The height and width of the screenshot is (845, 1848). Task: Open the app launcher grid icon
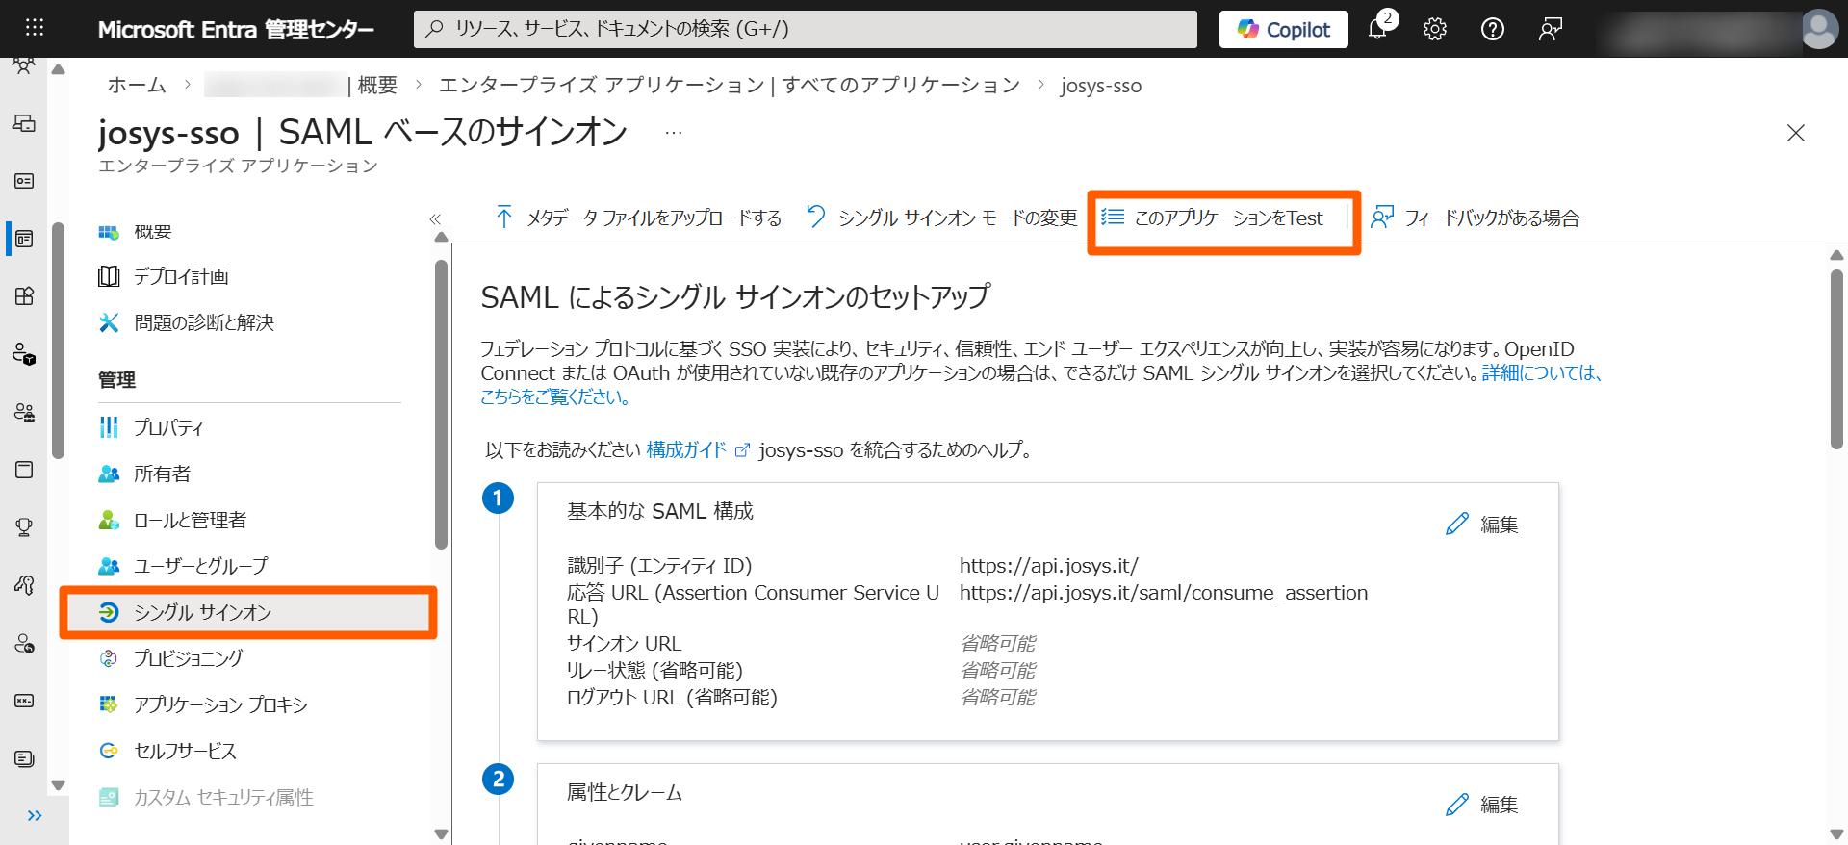click(x=35, y=28)
